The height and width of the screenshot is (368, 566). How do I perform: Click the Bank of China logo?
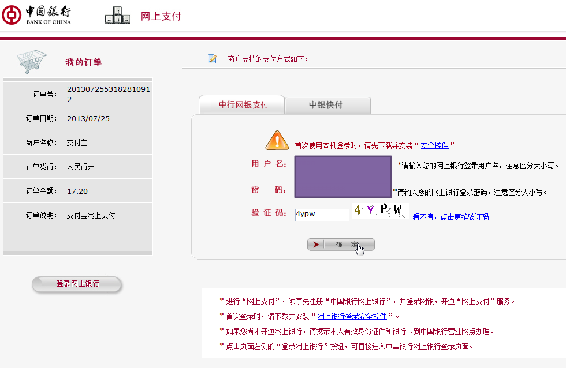coord(36,15)
